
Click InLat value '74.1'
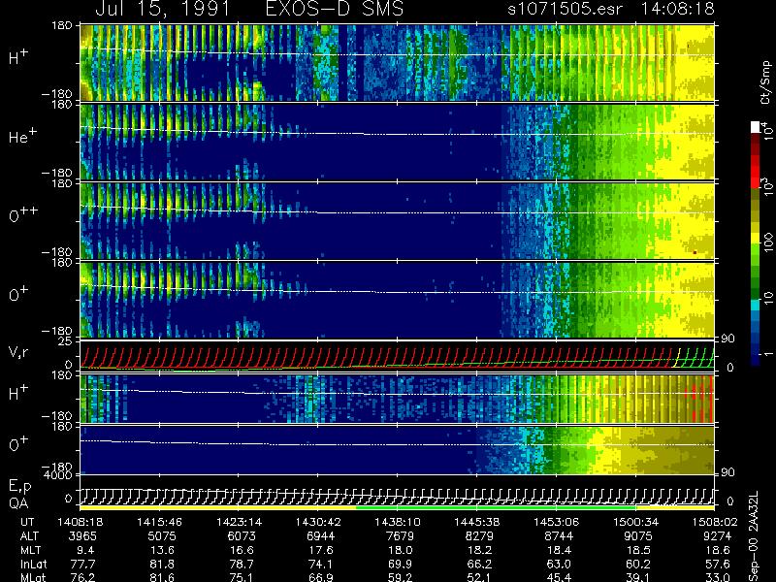[x=321, y=564]
